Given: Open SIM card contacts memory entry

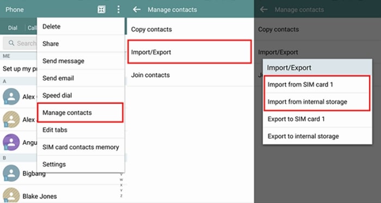Looking at the screenshot, I should [81, 147].
